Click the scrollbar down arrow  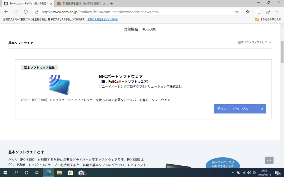click(282, 166)
